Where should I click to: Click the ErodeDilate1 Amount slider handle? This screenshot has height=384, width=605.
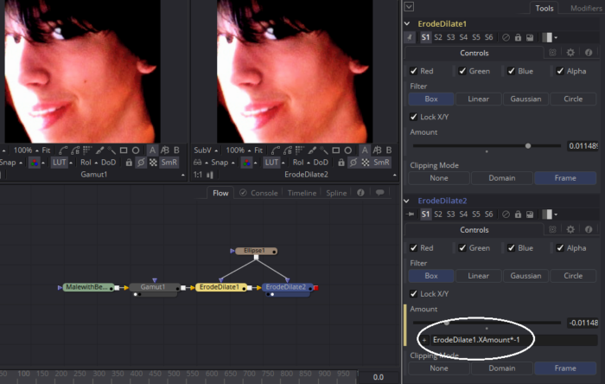pos(527,145)
